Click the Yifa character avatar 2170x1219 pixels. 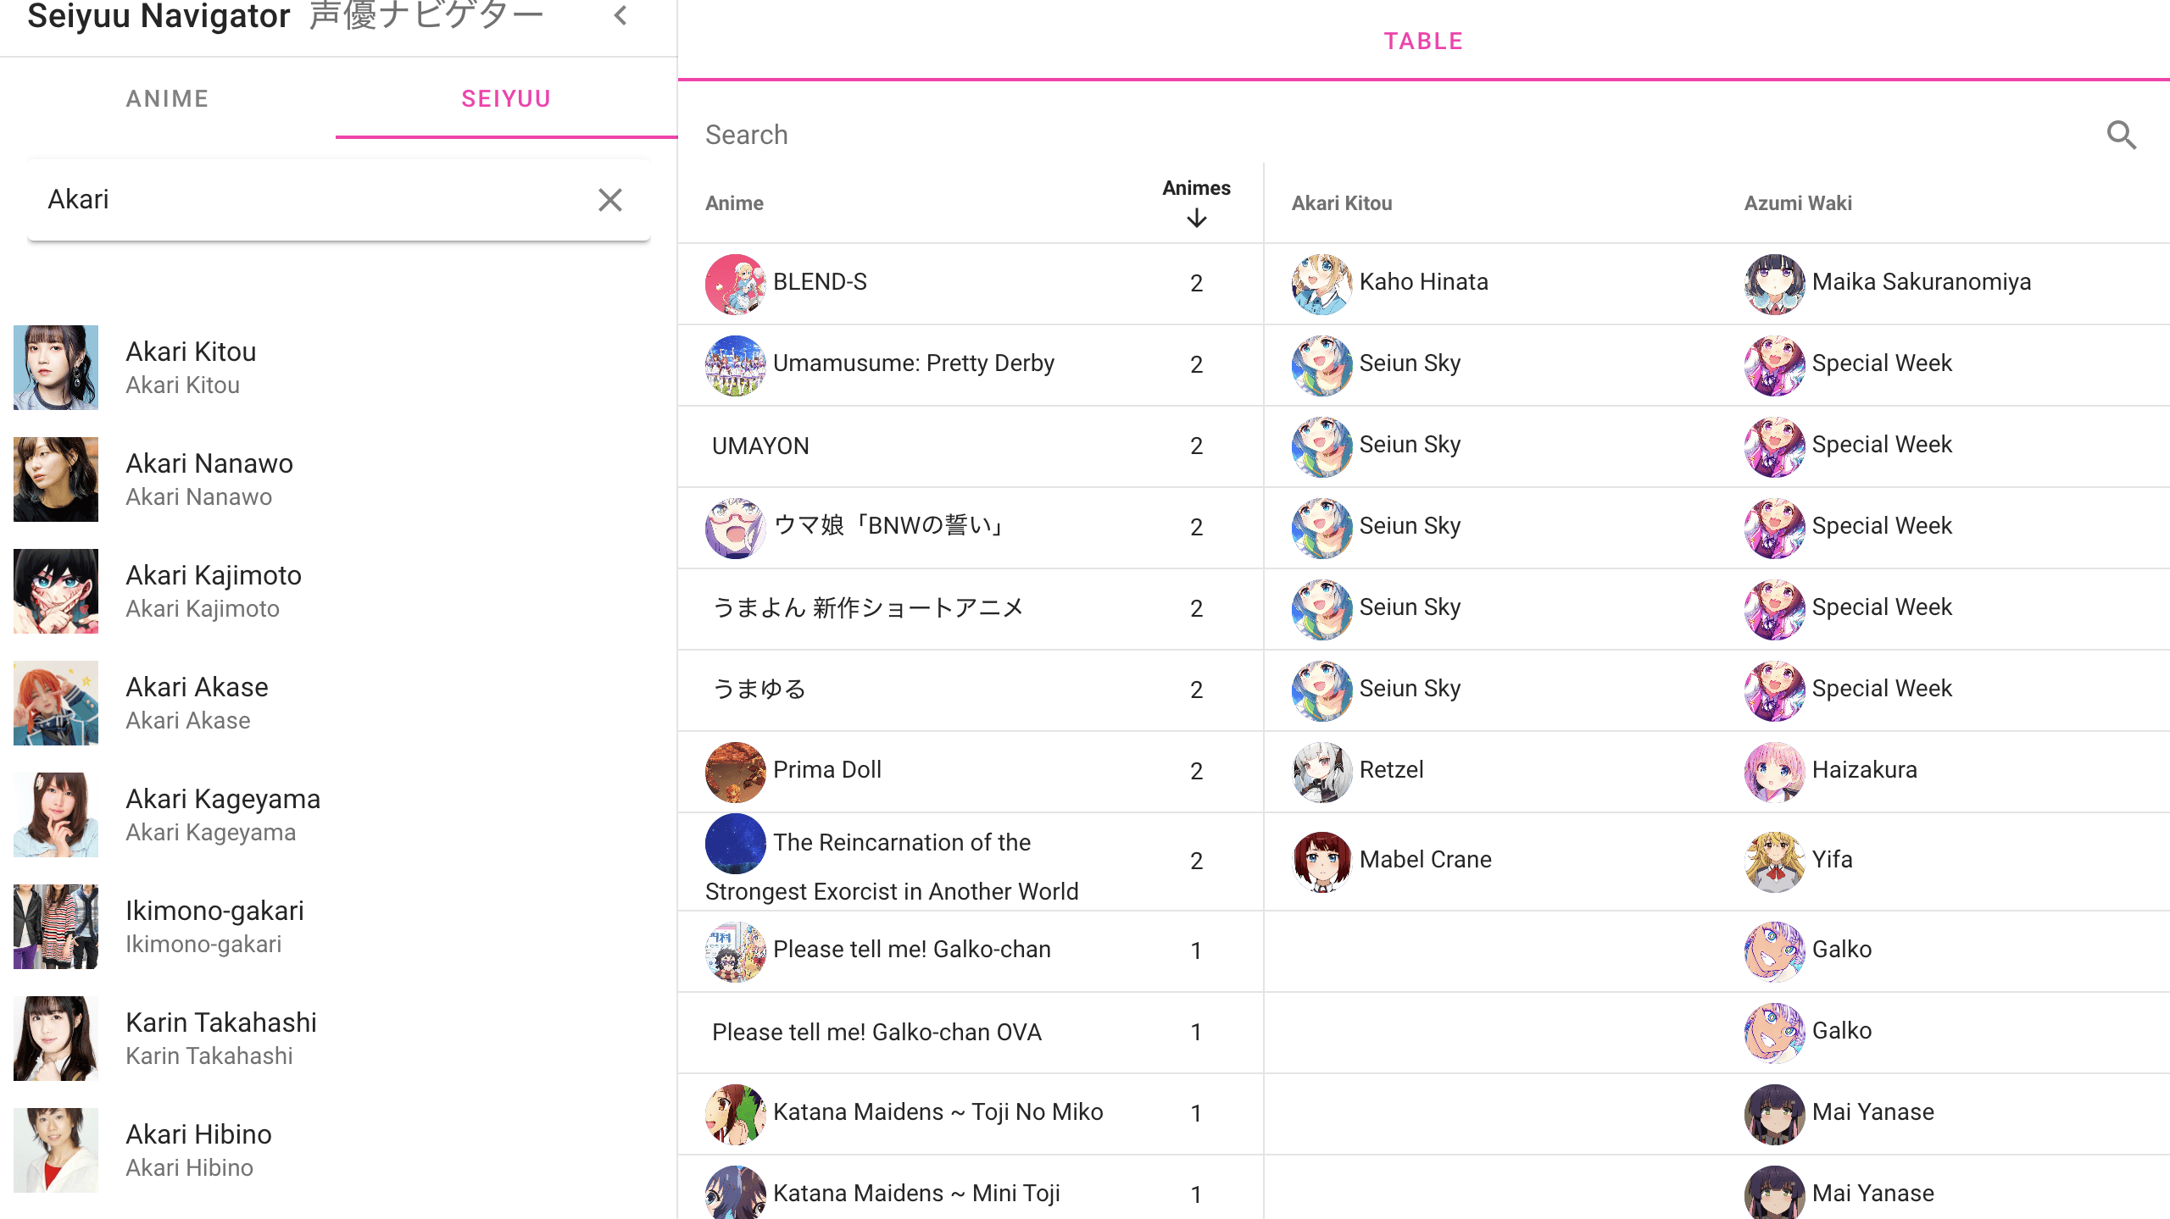1774,862
